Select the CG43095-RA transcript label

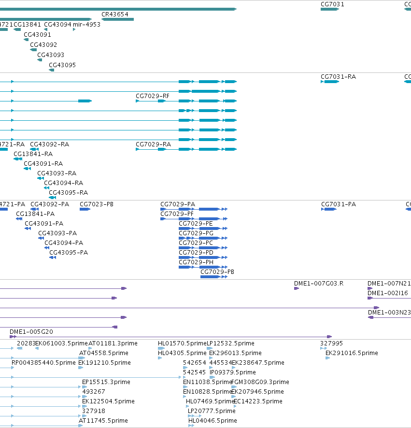click(68, 193)
